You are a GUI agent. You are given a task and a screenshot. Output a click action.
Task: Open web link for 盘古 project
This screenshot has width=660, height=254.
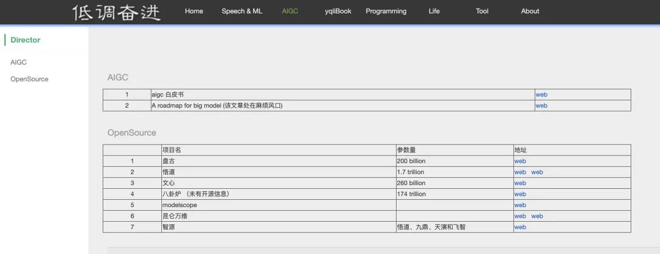pyautogui.click(x=520, y=161)
